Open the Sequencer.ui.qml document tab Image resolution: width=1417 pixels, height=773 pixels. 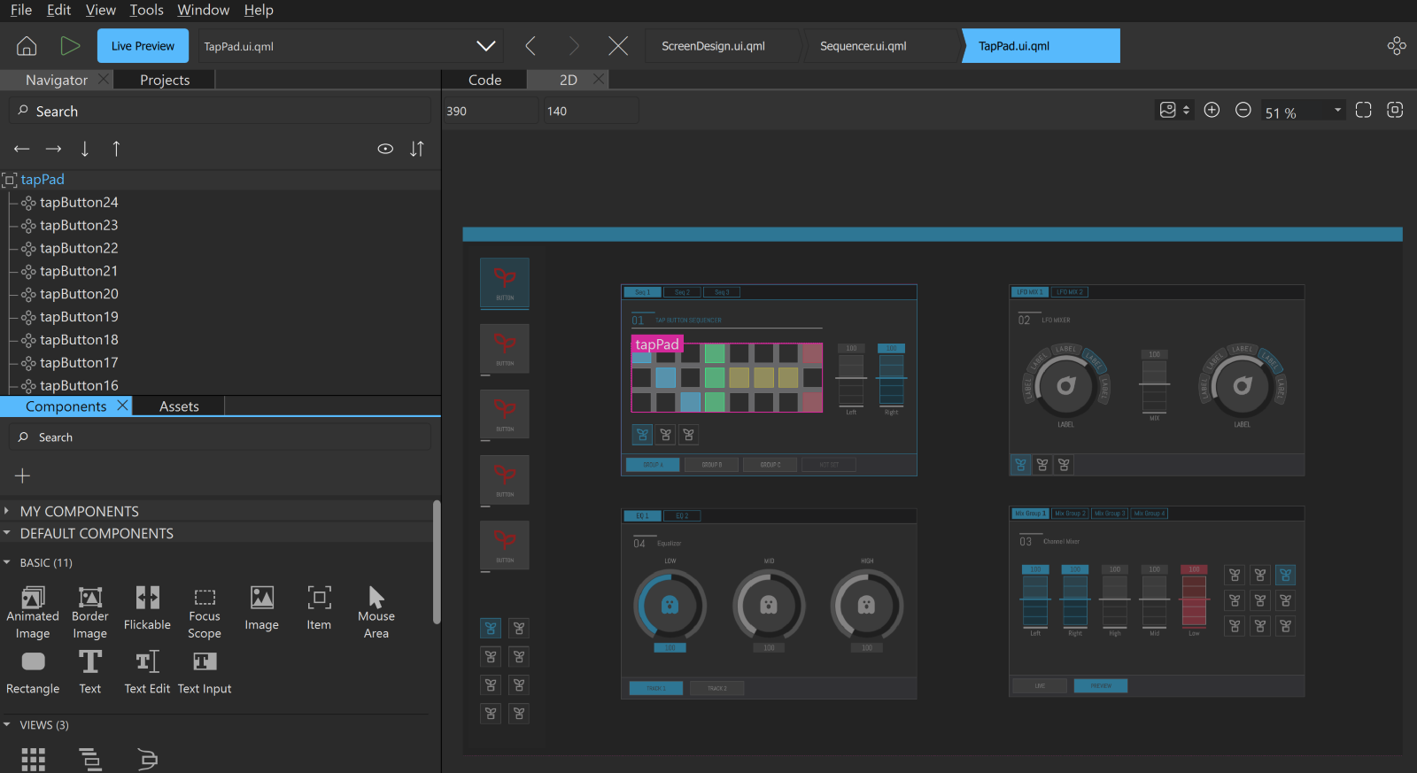(863, 46)
